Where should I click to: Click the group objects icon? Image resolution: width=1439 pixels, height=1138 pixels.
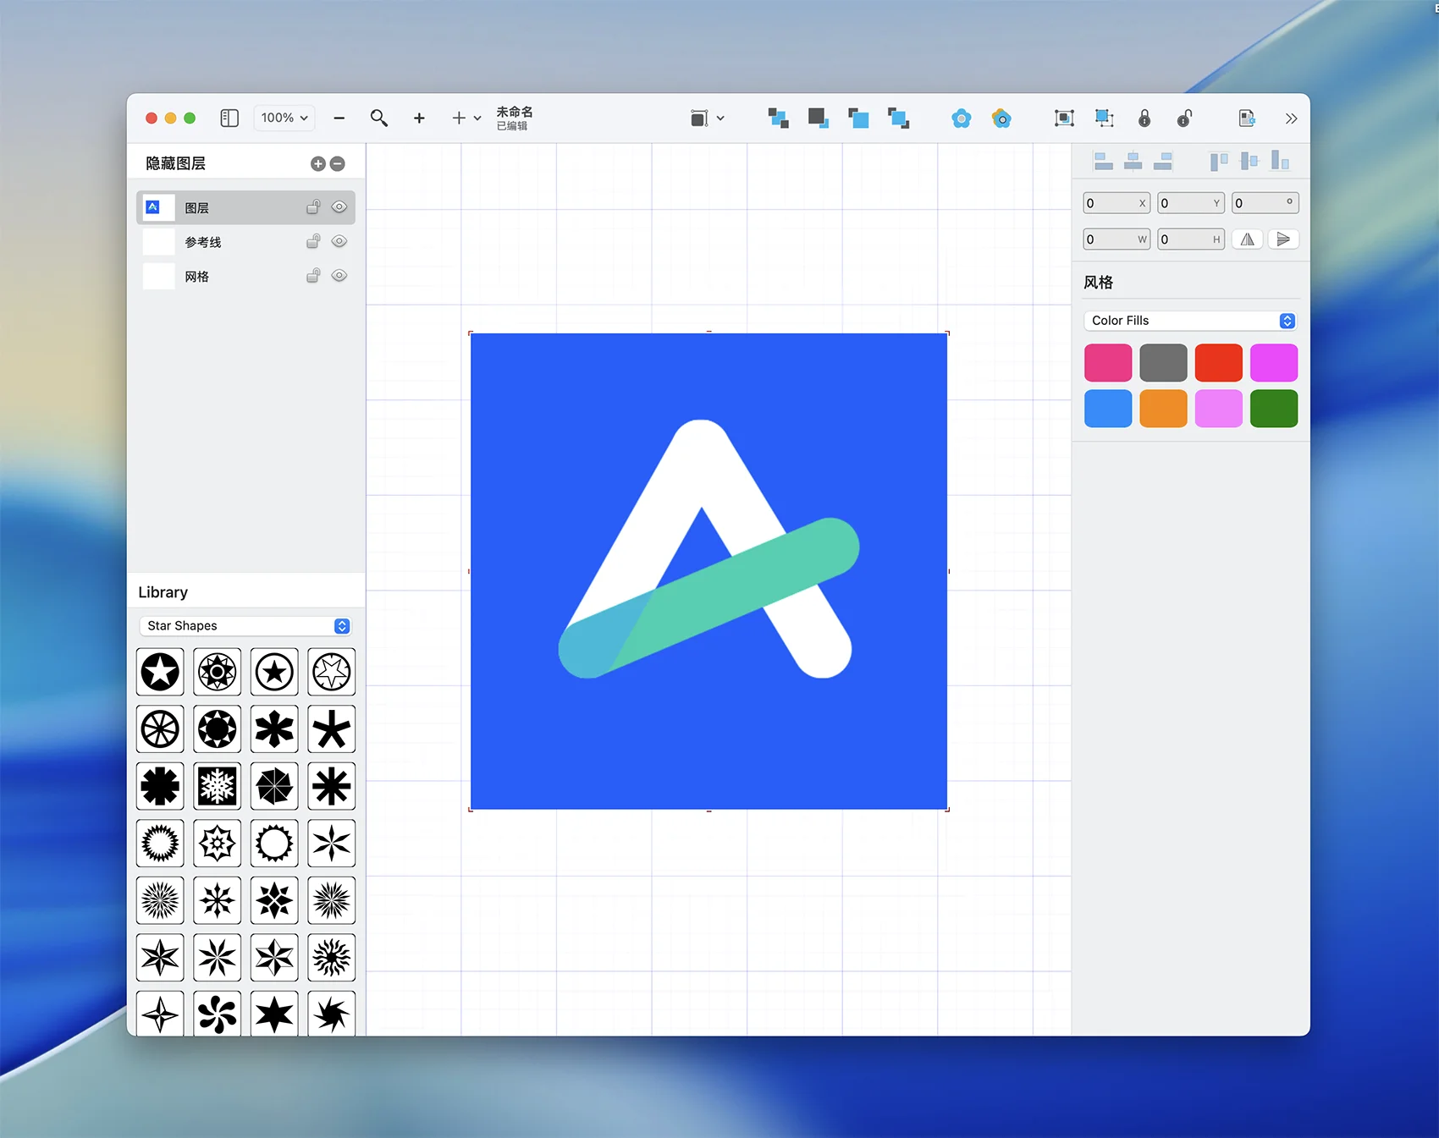tap(1064, 118)
